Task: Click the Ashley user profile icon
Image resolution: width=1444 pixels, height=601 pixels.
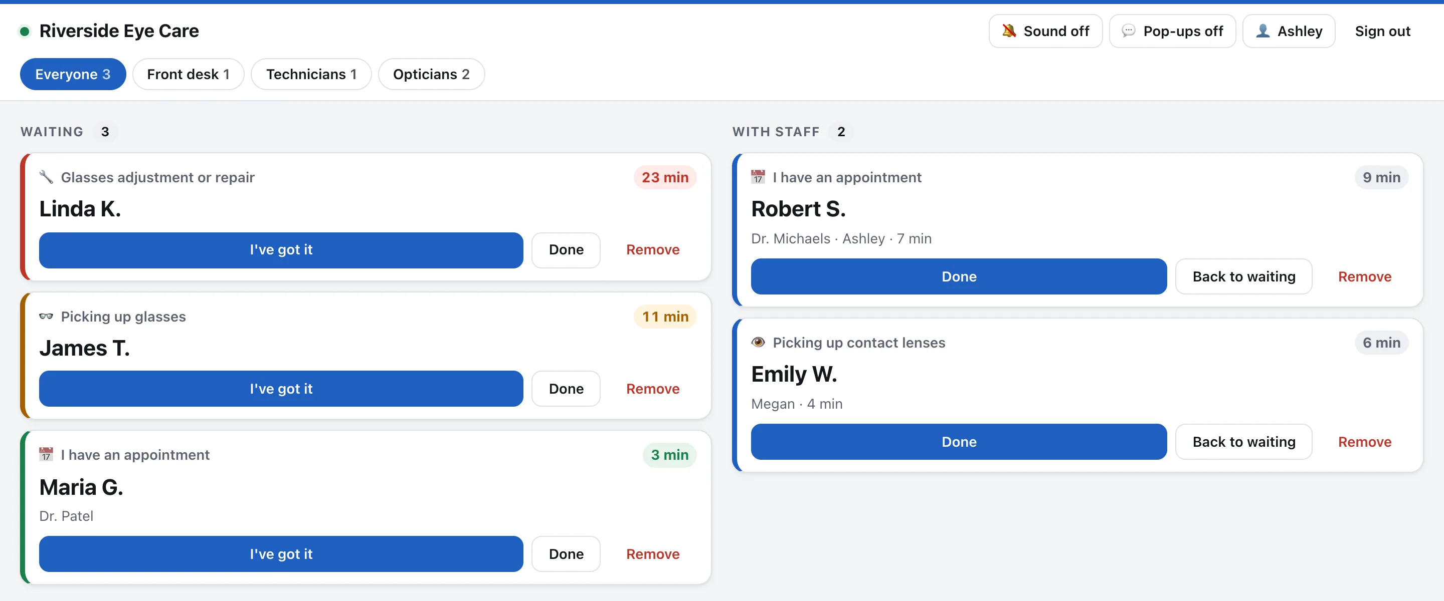Action: point(1262,31)
